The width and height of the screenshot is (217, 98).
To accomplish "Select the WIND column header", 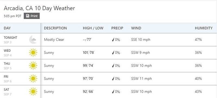I will click(136, 28).
